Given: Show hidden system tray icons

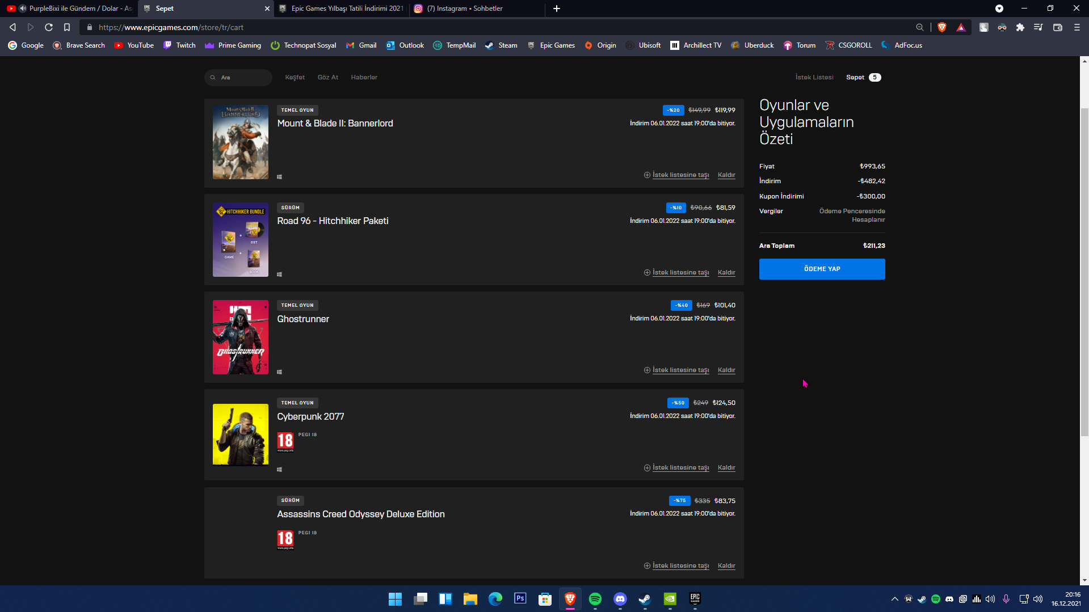Looking at the screenshot, I should click(x=895, y=599).
